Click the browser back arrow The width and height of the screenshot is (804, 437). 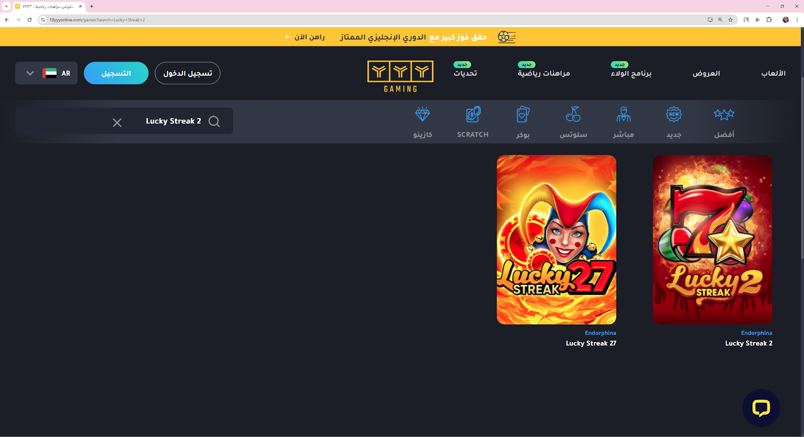pyautogui.click(x=7, y=20)
